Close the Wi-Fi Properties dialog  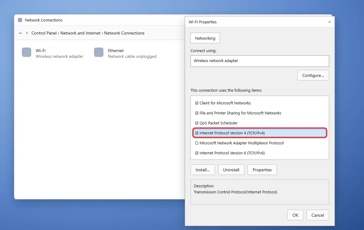tap(329, 22)
